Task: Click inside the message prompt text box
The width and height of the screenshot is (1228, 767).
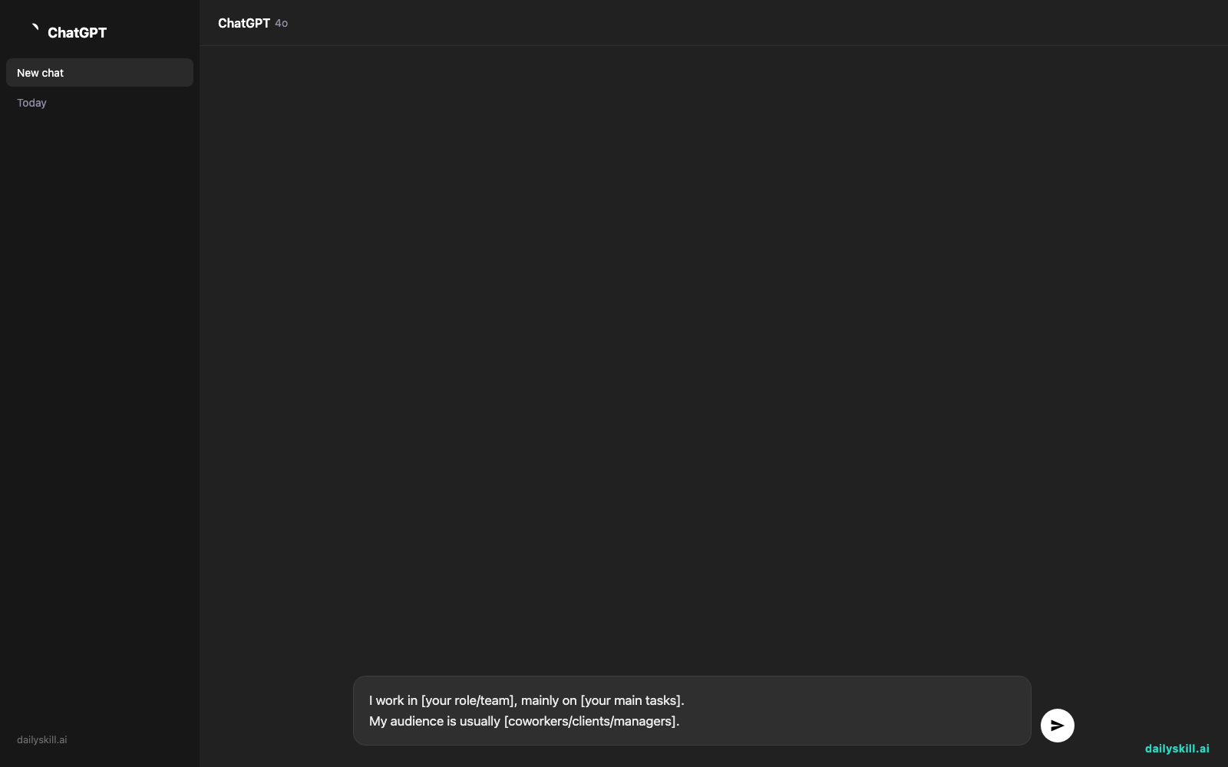Action: coord(692,710)
